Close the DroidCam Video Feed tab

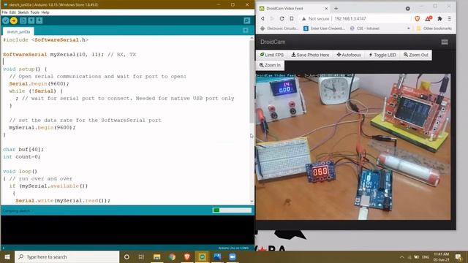[326, 8]
